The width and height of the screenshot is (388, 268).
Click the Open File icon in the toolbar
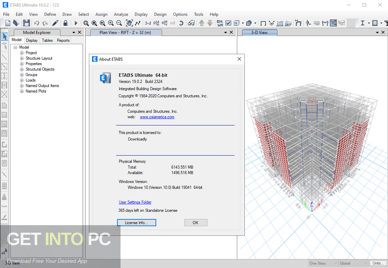[x=16, y=23]
